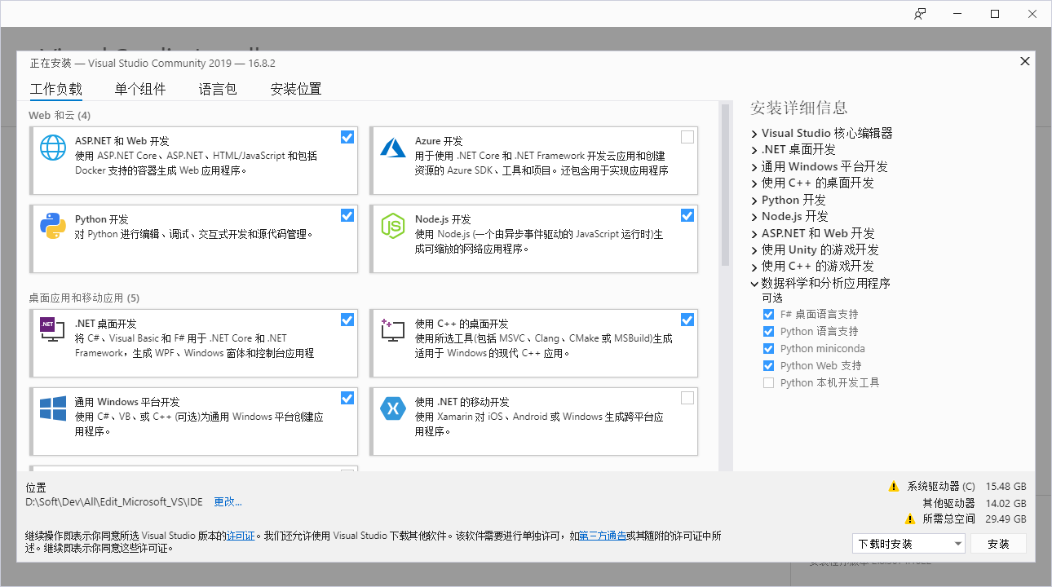Click the 通用 Windows 平台开发 Windows logo icon

[x=52, y=408]
